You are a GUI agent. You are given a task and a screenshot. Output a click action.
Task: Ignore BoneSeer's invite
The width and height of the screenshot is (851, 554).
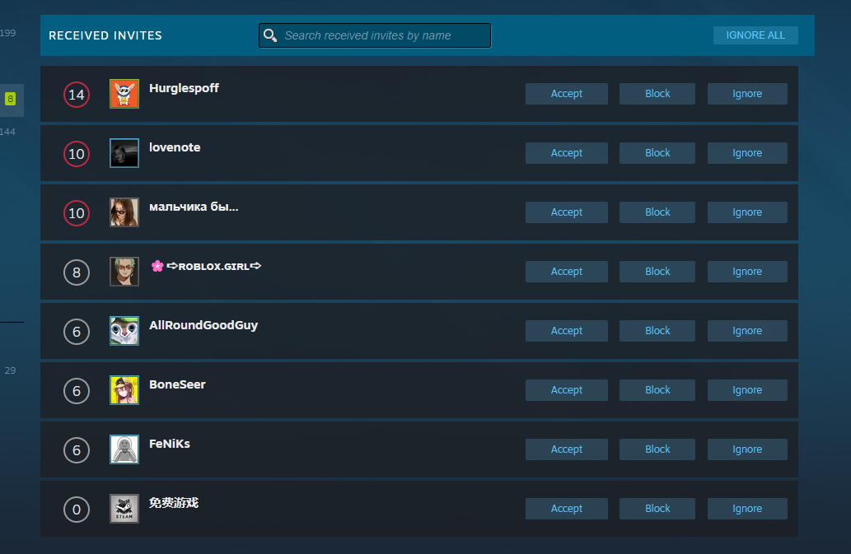click(x=747, y=390)
